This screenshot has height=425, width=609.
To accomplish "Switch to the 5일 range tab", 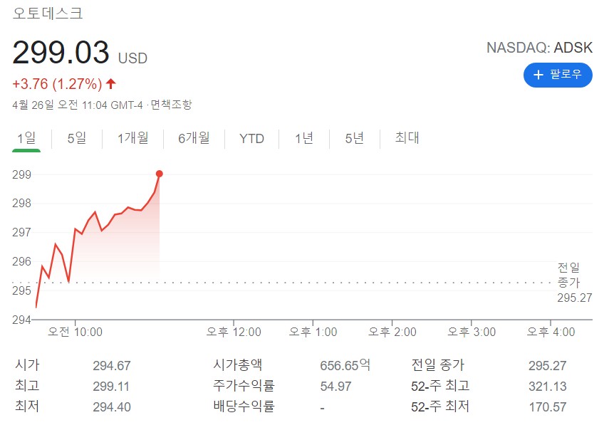I will pyautogui.click(x=76, y=138).
